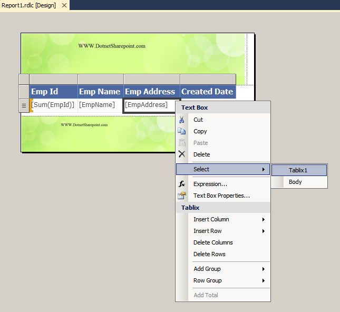Choose Delete Rows from Tablix menu
This screenshot has height=312, width=340.
pyautogui.click(x=223, y=254)
